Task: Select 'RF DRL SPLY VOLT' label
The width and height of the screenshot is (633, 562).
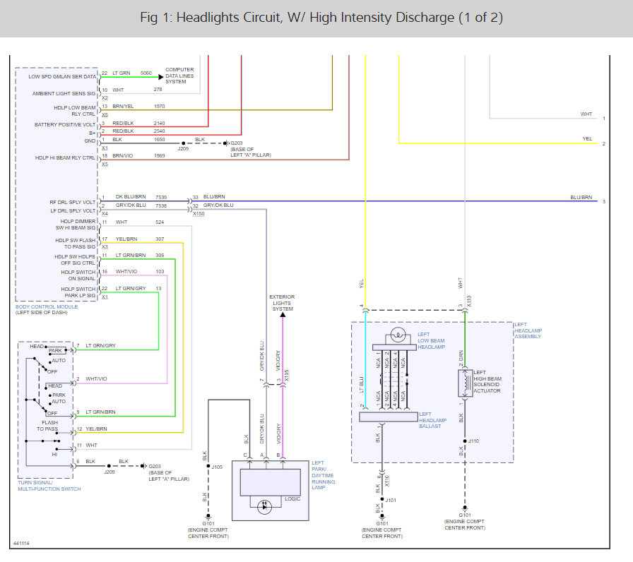Action: 72,202
